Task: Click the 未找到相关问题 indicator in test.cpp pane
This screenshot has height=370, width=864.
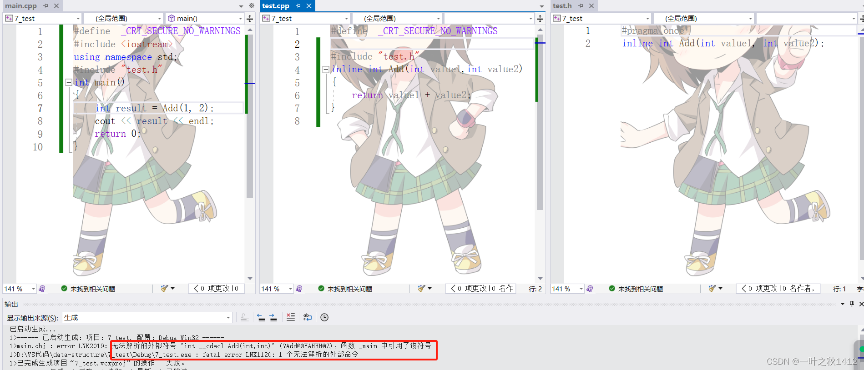Action: click(345, 289)
